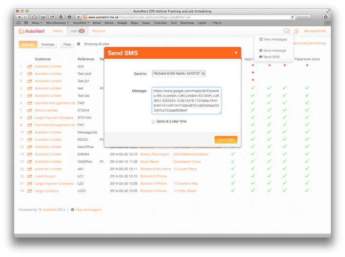Select the Jobs tab
345x257 pixels.
[77, 31]
